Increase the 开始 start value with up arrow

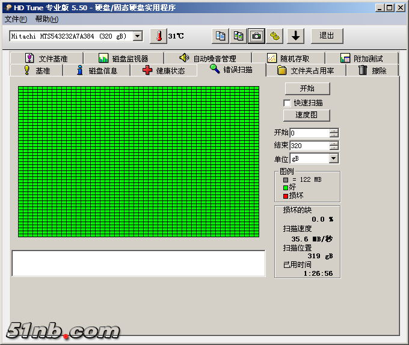(x=334, y=131)
